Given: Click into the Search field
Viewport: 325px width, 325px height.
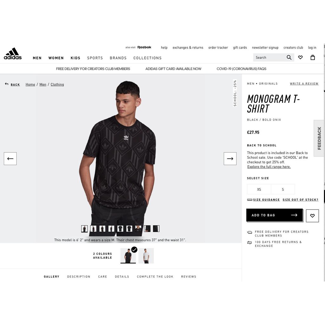Looking at the screenshot, I should (269, 57).
